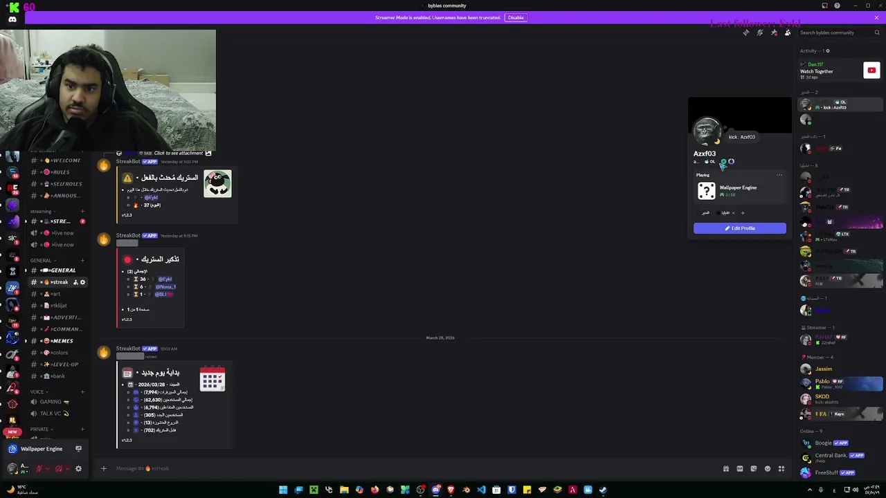Open the threads icon in channel header
Image resolution: width=886 pixels, height=498 pixels.
746,33
